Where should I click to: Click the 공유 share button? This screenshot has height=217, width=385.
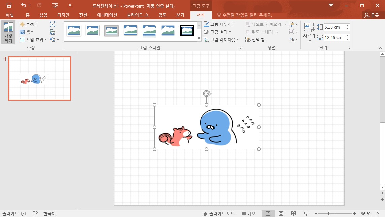(372, 15)
